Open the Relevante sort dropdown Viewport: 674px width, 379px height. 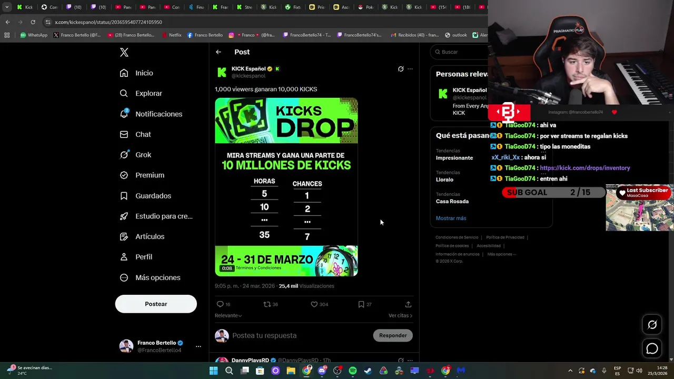tap(228, 315)
